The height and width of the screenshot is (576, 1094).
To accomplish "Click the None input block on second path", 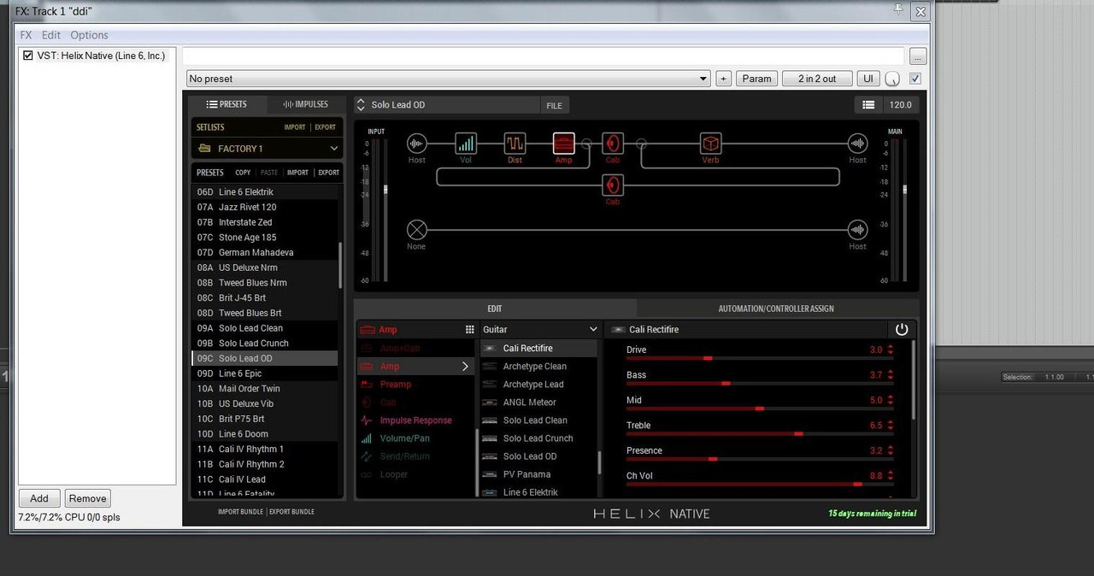I will [416, 229].
